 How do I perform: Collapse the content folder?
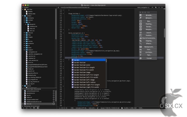(x=23, y=16)
